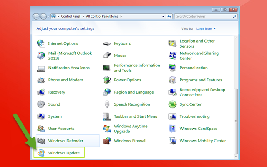The image size is (267, 167).
Task: Open the Internet Options link text
Action: pos(63,43)
